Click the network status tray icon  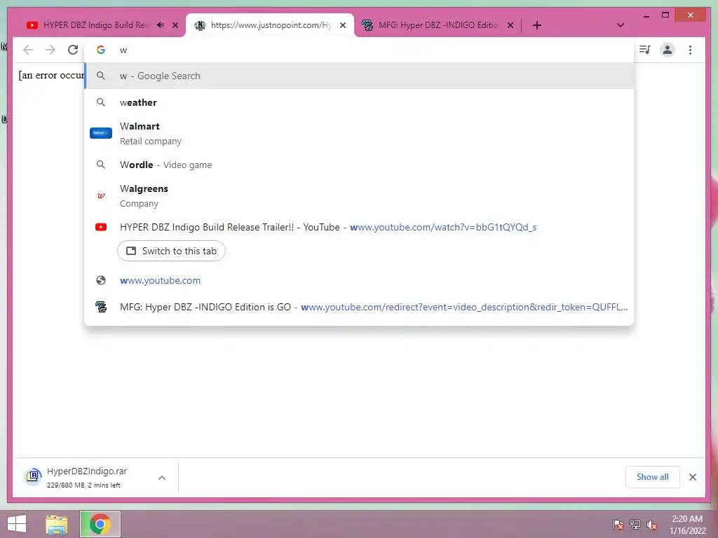[x=635, y=525]
